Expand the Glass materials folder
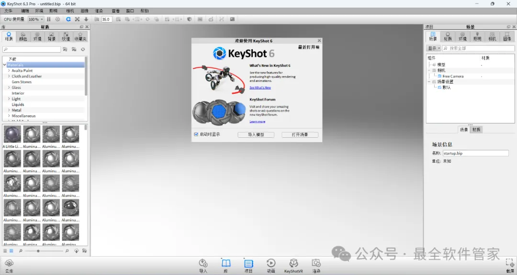517x275 pixels. 9,88
